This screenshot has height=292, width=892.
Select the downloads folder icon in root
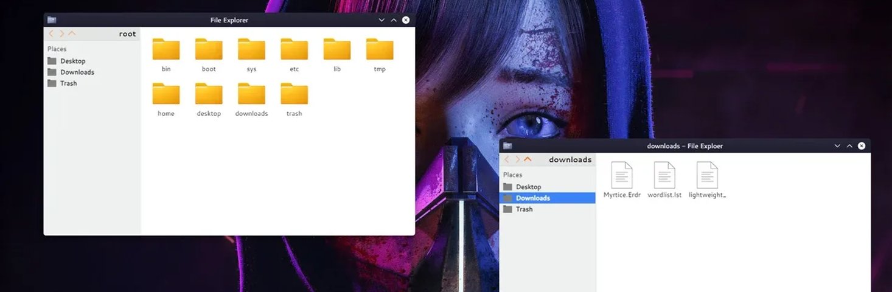pyautogui.click(x=251, y=94)
